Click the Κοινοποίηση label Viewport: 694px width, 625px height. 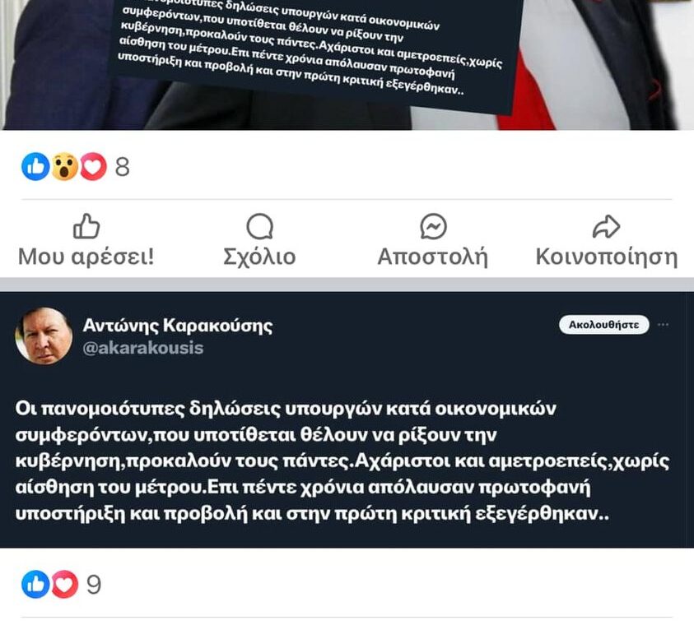pyautogui.click(x=607, y=257)
